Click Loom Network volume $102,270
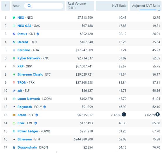The width and height of the screenshot is (162, 153). 86,99
